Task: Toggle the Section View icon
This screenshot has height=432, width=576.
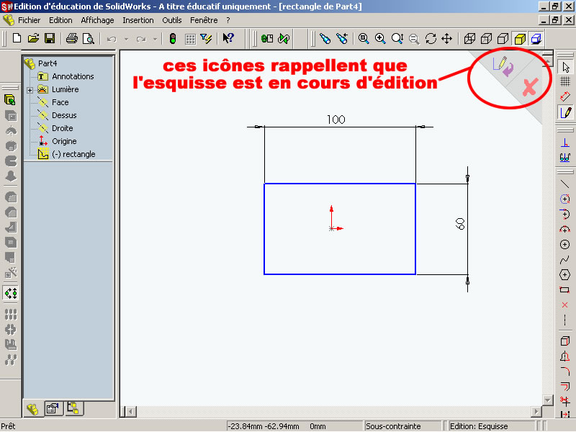Action: coord(536,38)
